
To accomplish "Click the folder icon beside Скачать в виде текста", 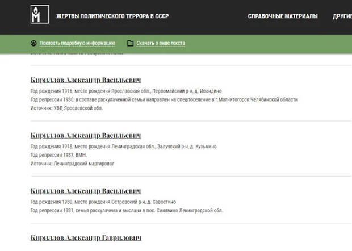I will [130, 43].
